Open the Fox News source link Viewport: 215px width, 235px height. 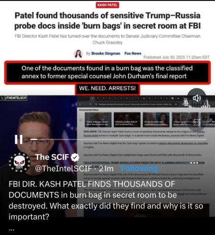133,54
